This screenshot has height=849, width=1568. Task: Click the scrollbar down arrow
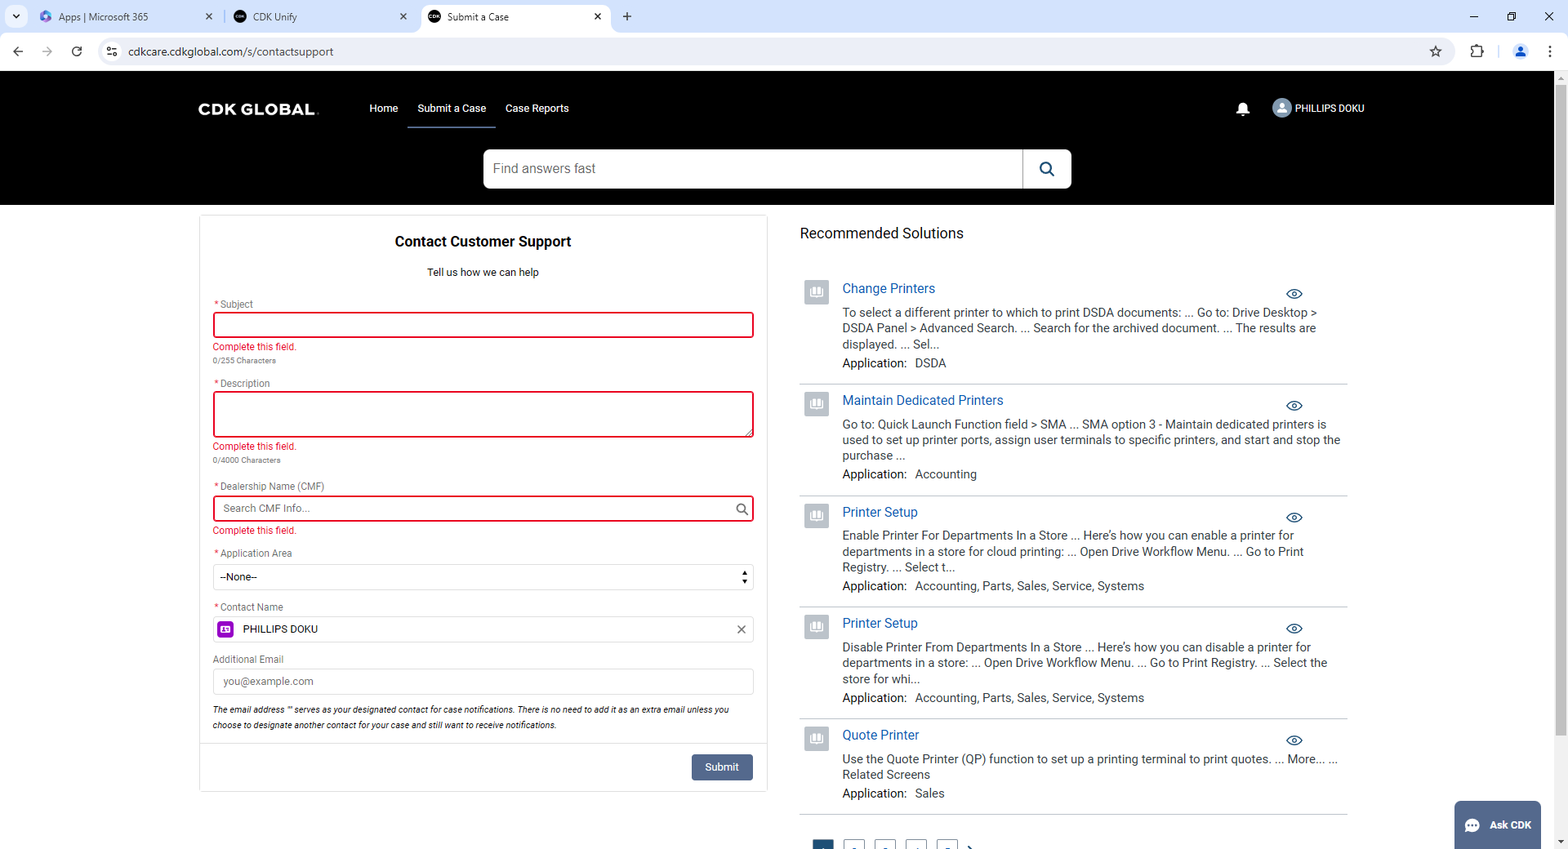click(1561, 842)
